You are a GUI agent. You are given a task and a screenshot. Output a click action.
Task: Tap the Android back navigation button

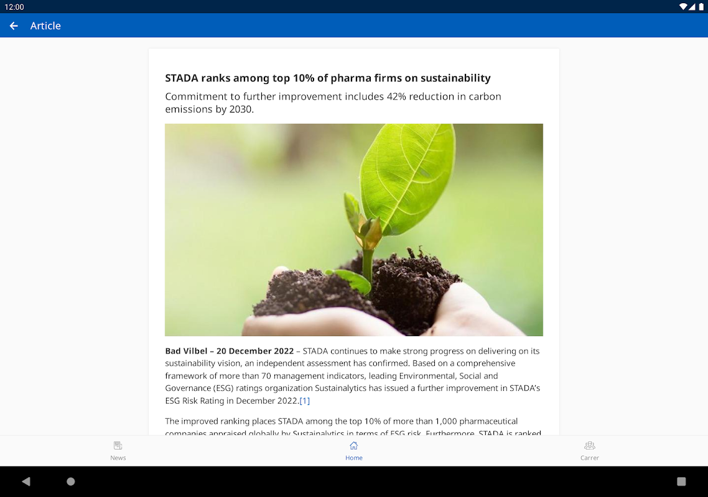pyautogui.click(x=26, y=481)
